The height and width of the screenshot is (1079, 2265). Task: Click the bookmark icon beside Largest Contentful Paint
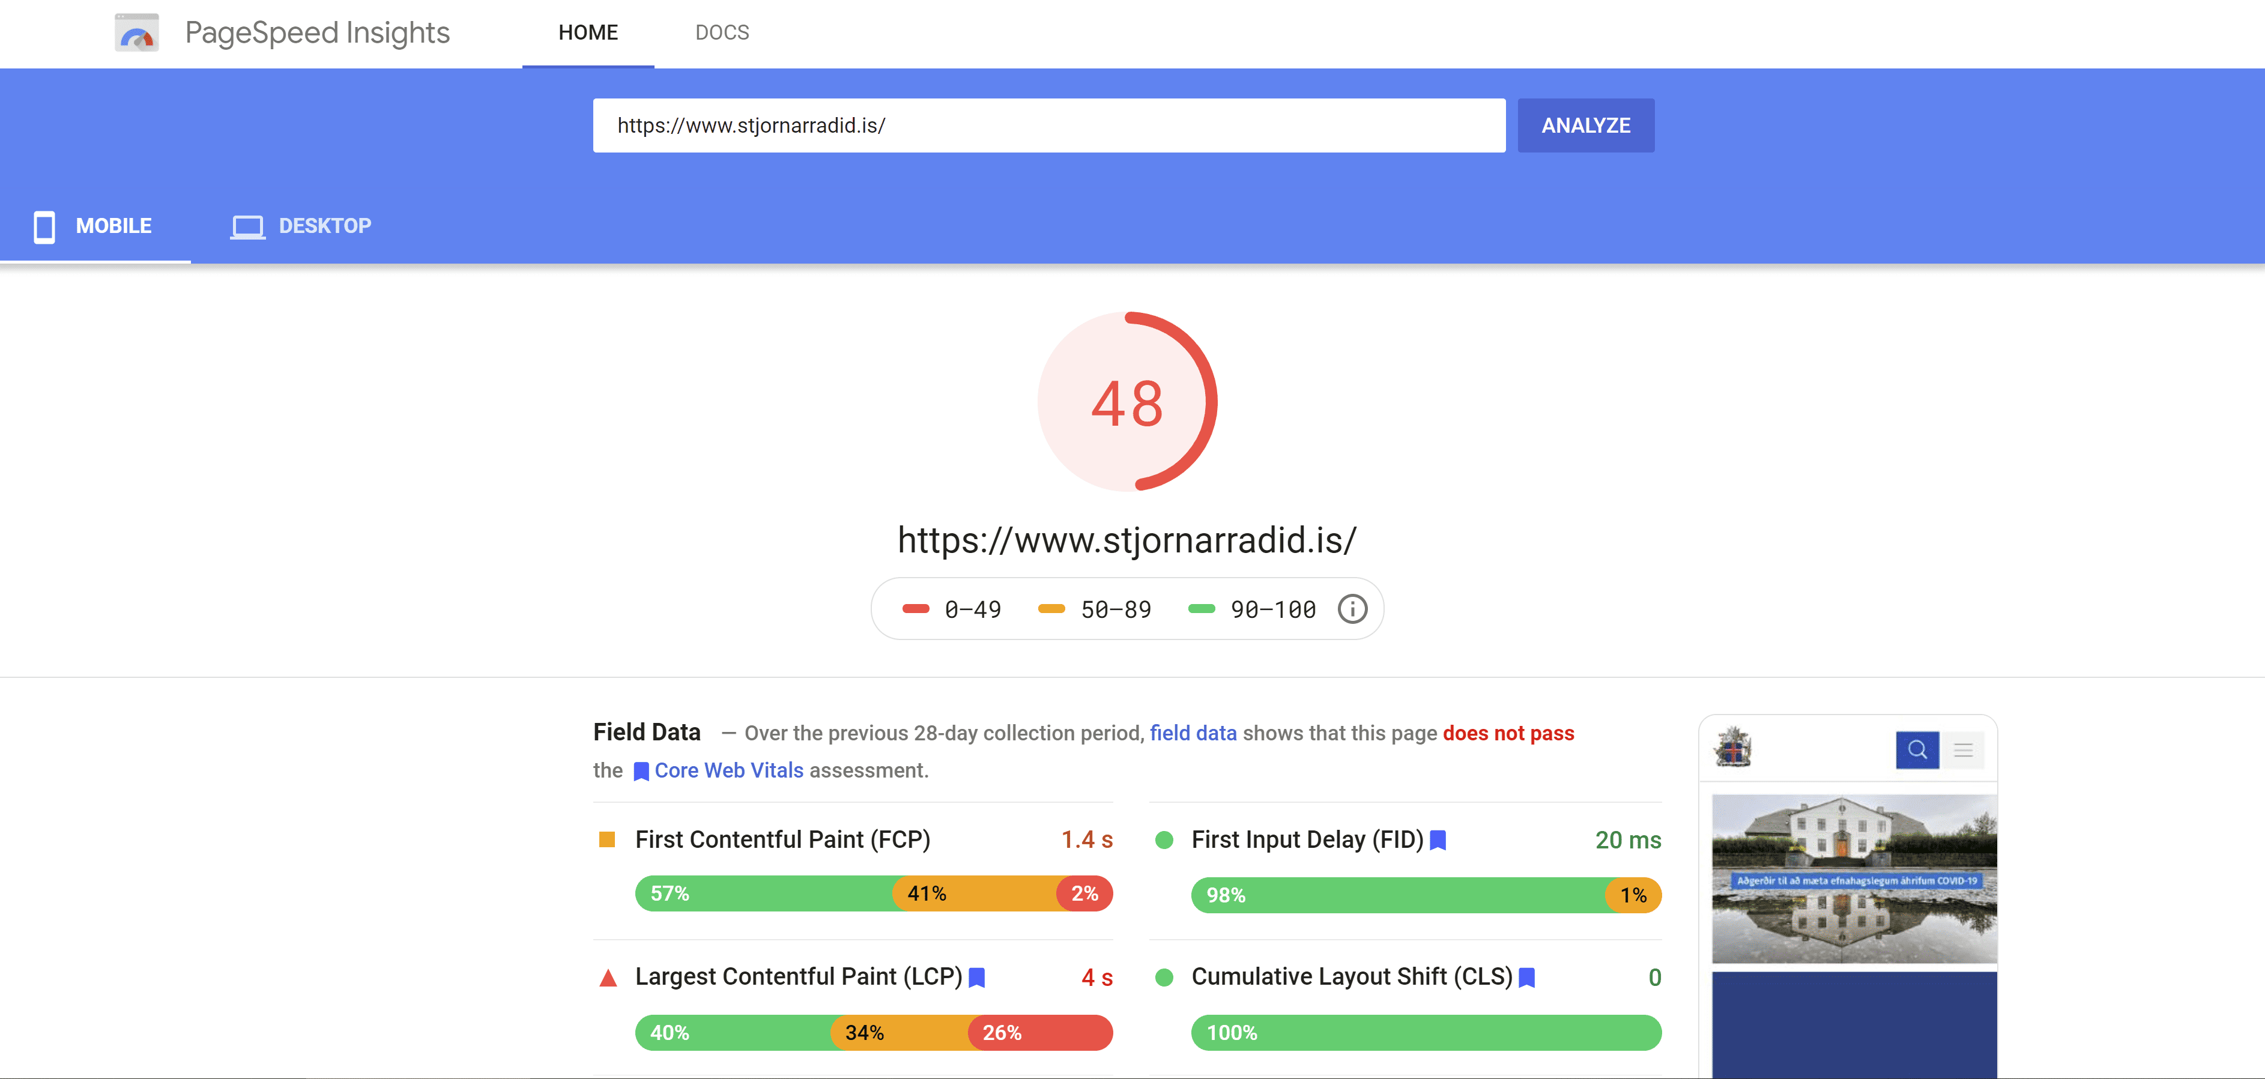[977, 977]
